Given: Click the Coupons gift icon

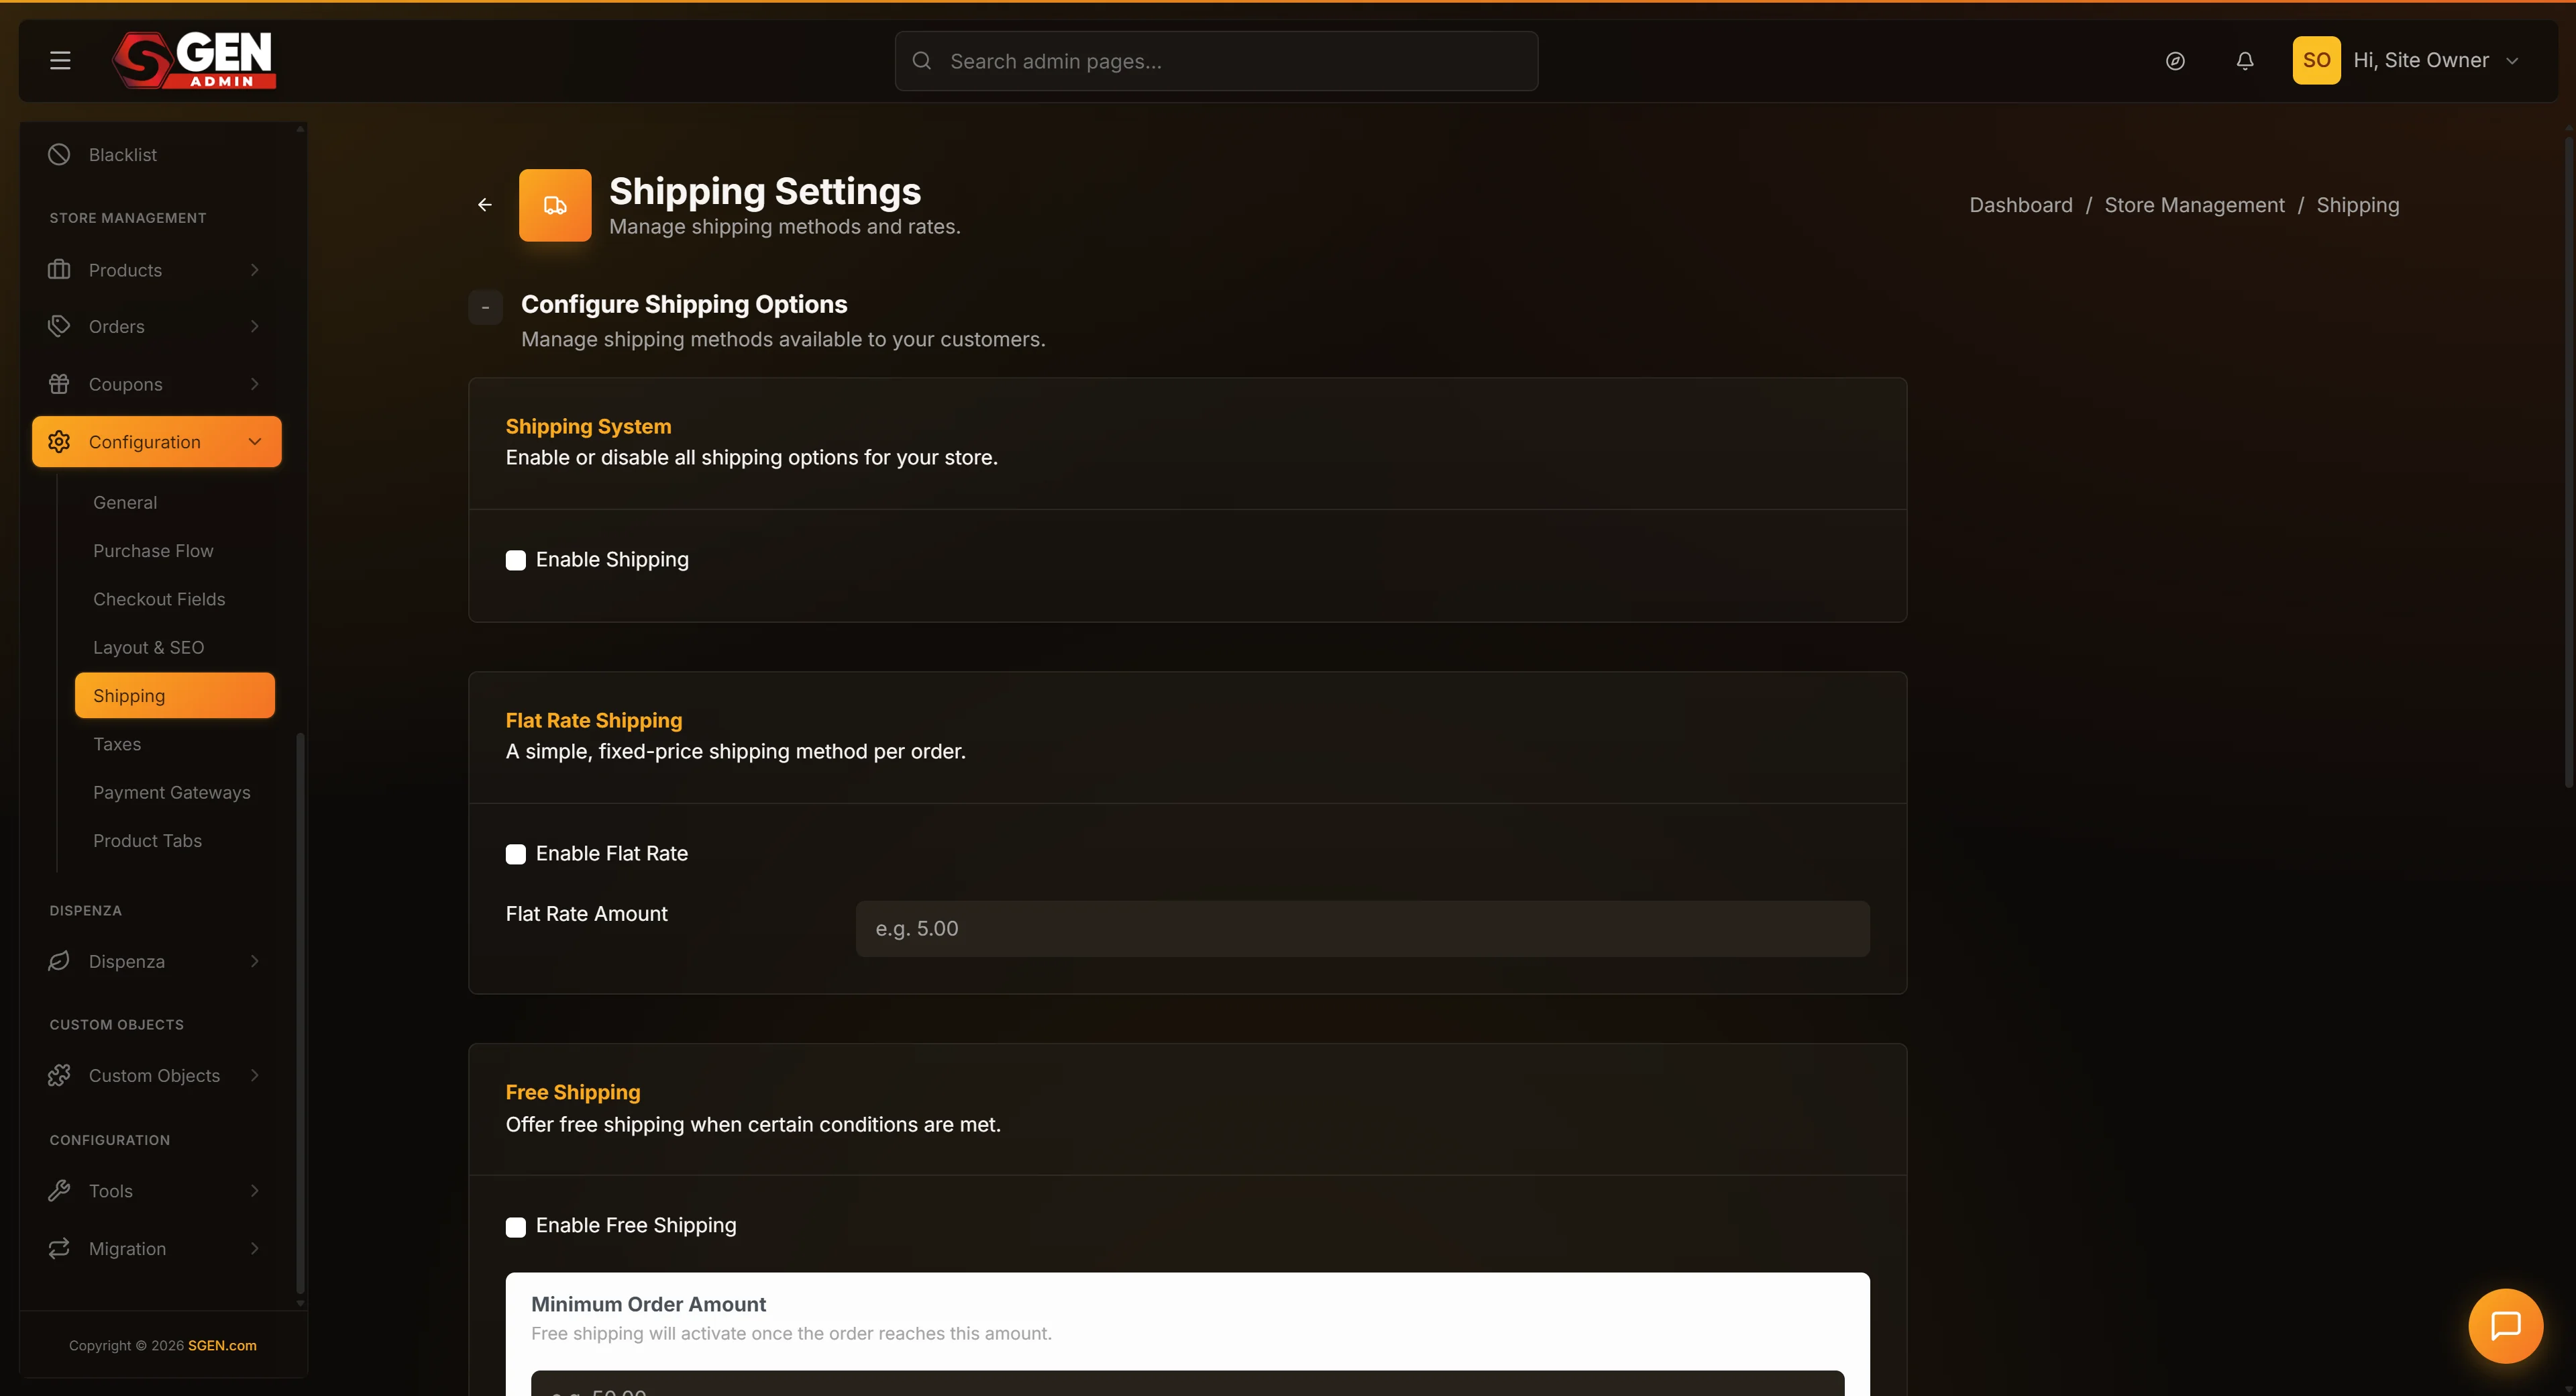Looking at the screenshot, I should coord(59,385).
